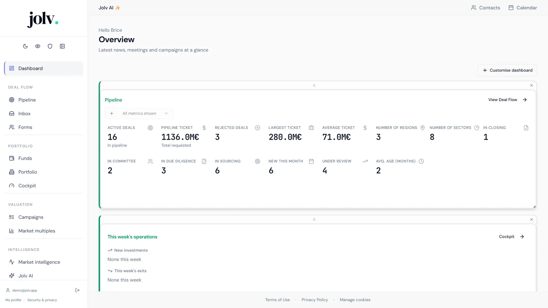Open Calendar in top bar
Screen dimensions: 548x308
click(x=523, y=8)
